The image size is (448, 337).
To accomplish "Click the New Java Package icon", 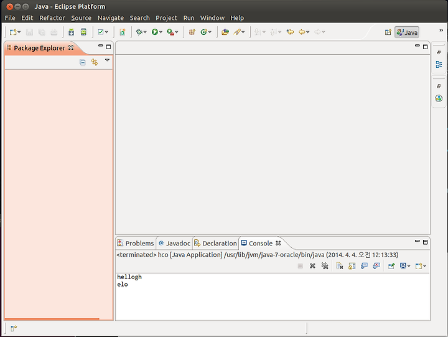I will 192,32.
